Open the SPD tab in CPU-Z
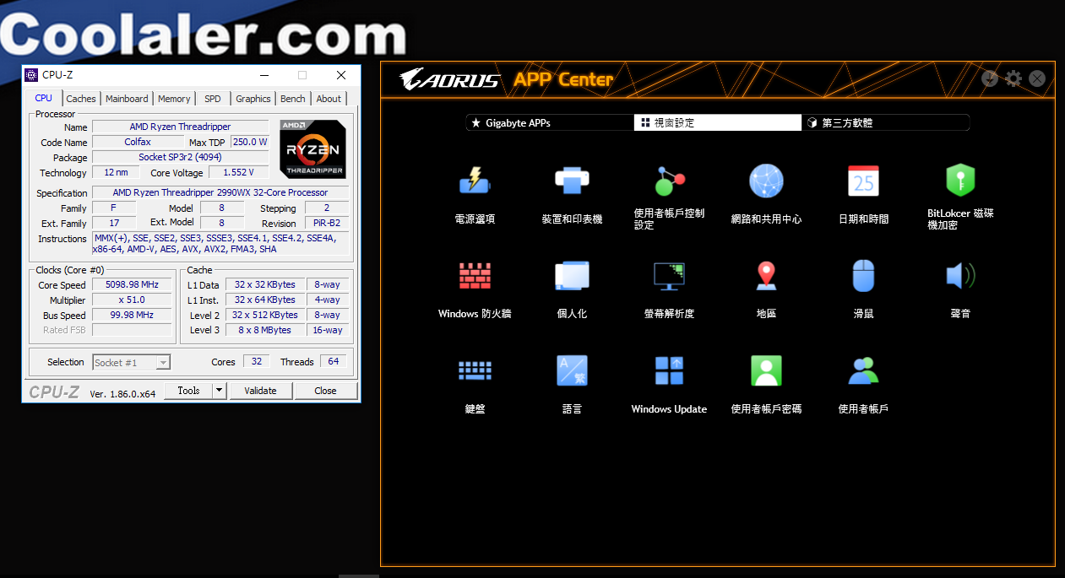This screenshot has width=1065, height=578. (x=213, y=99)
